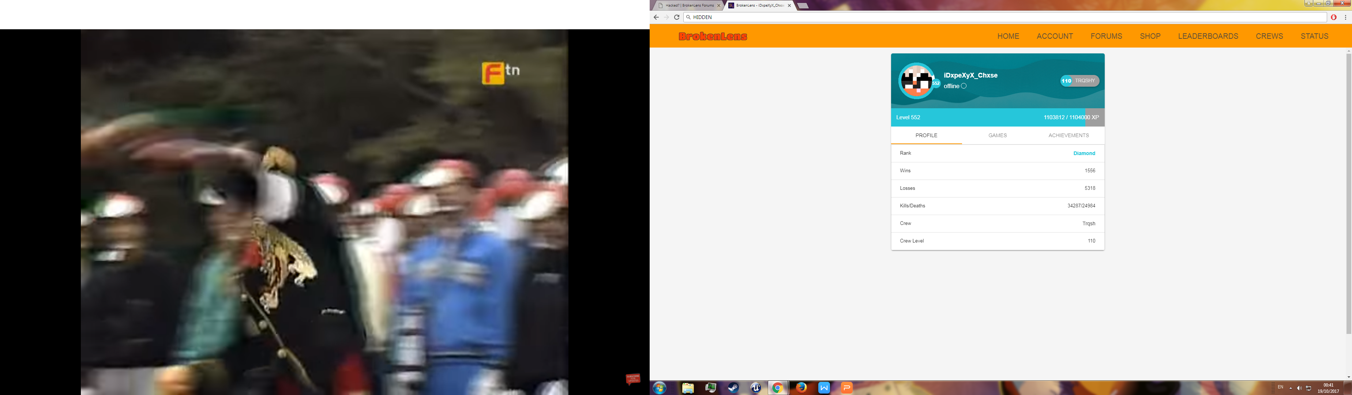Switch to the Hacked? BrokenLens Forums tab
The image size is (1352, 395).
pos(689,6)
